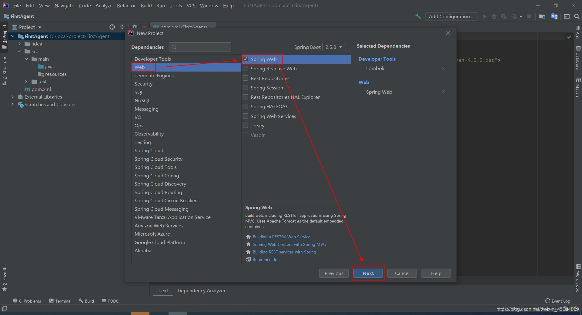Check the Rest Repositories checkbox
This screenshot has height=315, width=582.
[246, 78]
